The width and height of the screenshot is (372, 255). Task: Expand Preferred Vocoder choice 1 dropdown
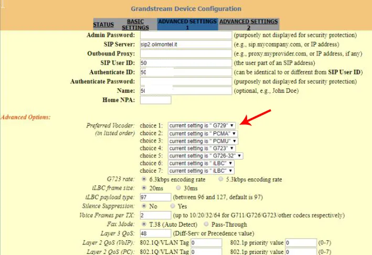point(202,126)
